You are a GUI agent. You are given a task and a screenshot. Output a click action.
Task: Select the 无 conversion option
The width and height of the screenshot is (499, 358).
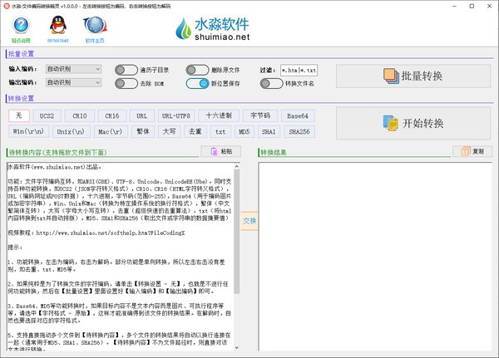19,115
